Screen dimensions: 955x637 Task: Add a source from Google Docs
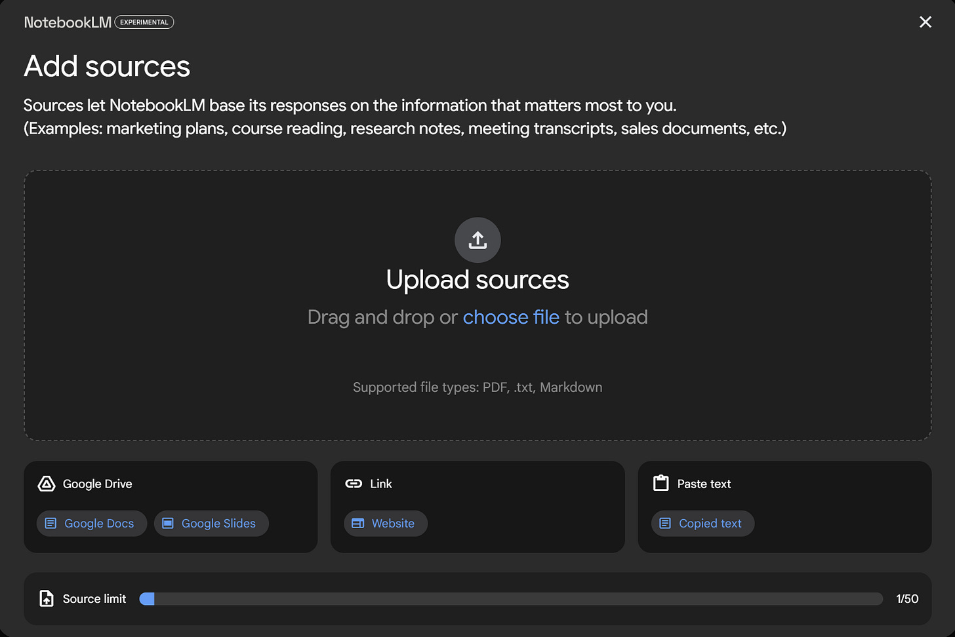point(92,524)
